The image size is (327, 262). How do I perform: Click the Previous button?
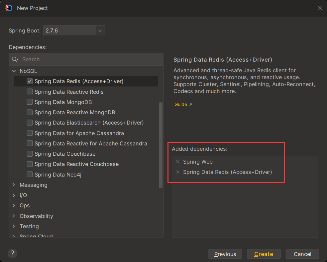click(x=225, y=254)
